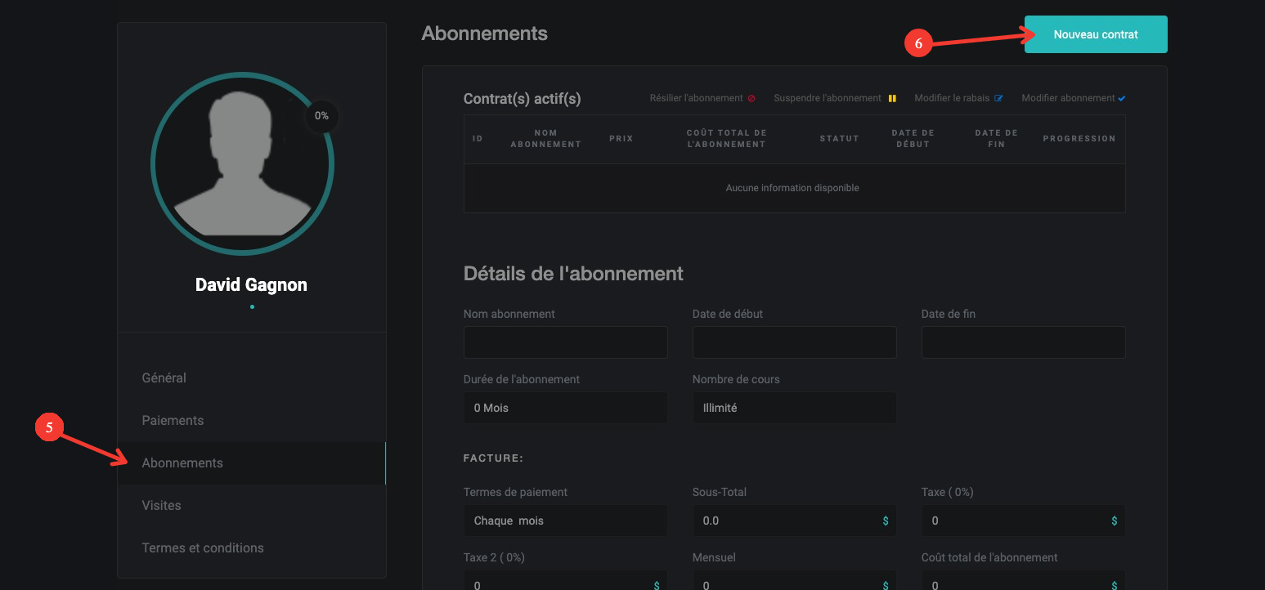Click the red cancel icon beside Résilier l'abonnement
The height and width of the screenshot is (590, 1265).
point(751,98)
